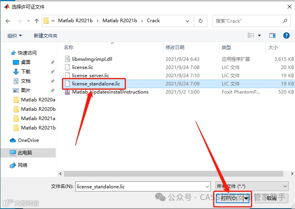Image resolution: width=295 pixels, height=209 pixels.
Task: Click the libmwlmgrimpl.dll file icon
Action: click(67, 59)
